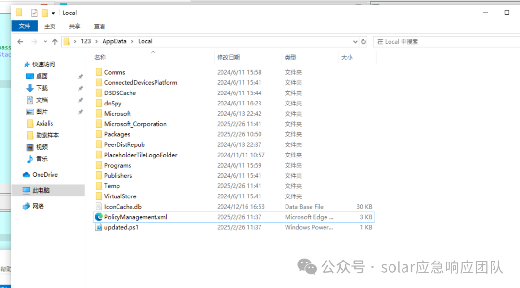Select the Publishers folder icon
Viewport: 520px width, 288px height.
(99, 175)
